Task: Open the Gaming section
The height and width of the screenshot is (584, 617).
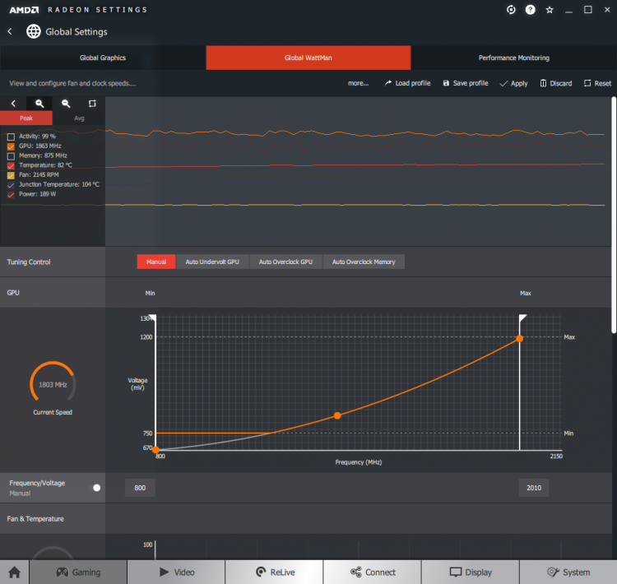Action: (78, 572)
